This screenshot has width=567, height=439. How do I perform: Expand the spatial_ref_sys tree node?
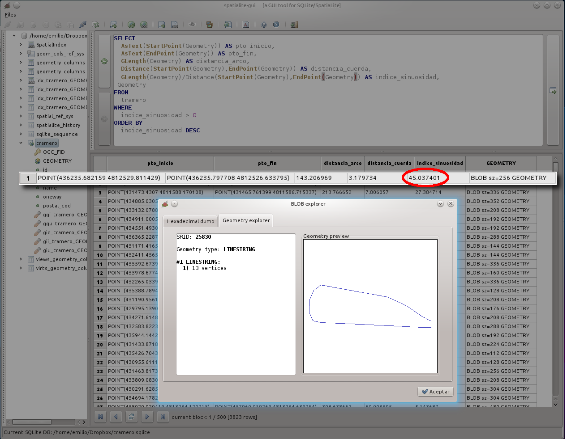click(x=21, y=116)
